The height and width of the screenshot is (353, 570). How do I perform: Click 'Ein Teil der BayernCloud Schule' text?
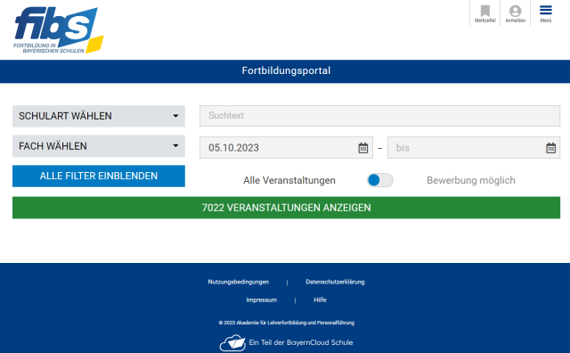click(x=301, y=342)
